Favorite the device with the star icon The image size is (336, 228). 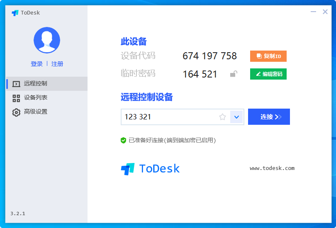coord(222,117)
